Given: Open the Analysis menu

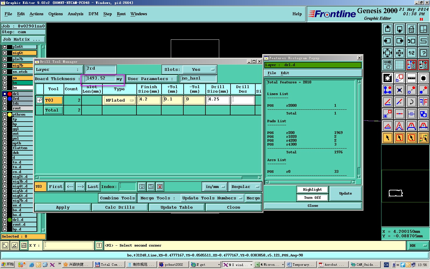Looking at the screenshot, I should tap(76, 14).
